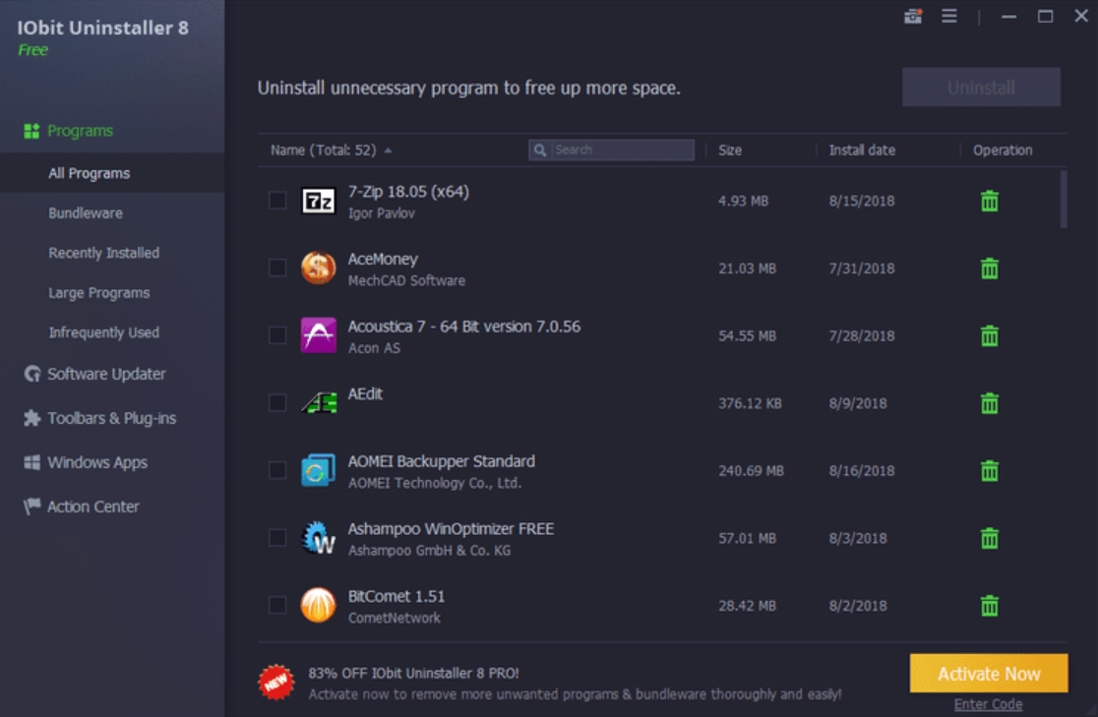Click the Name (Total: 52) header
The image size is (1098, 717).
click(323, 149)
